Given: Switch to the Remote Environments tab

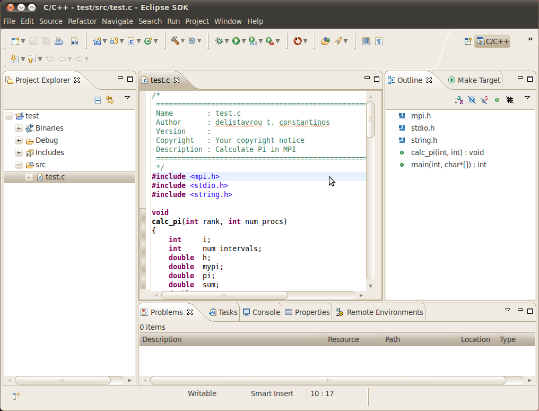Looking at the screenshot, I should pyautogui.click(x=379, y=312).
